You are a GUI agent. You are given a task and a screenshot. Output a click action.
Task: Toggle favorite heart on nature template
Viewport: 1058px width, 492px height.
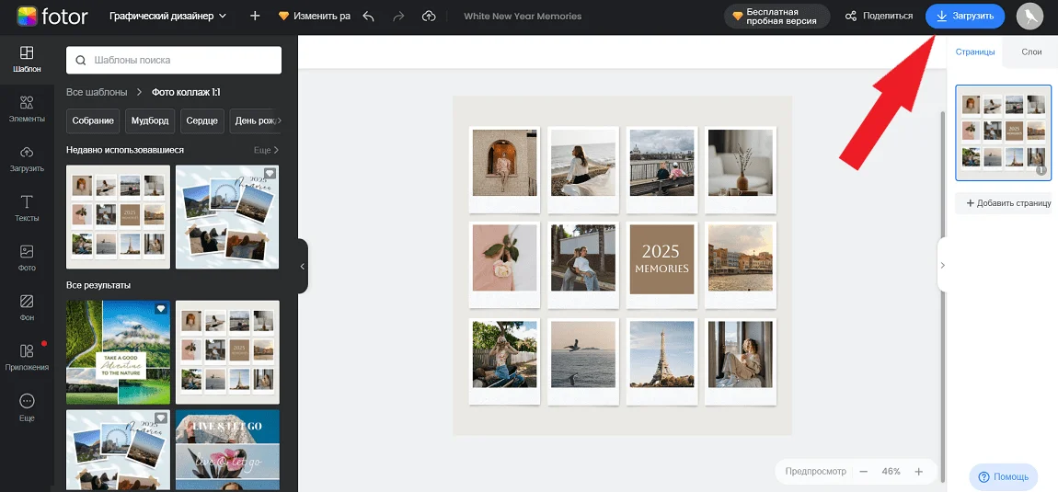[161, 309]
